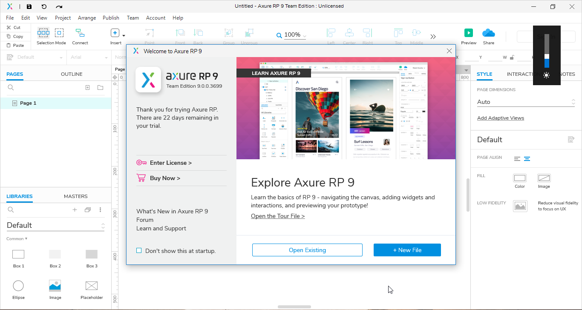Click the brightness slider overlay
Image resolution: width=582 pixels, height=310 pixels.
click(x=547, y=51)
